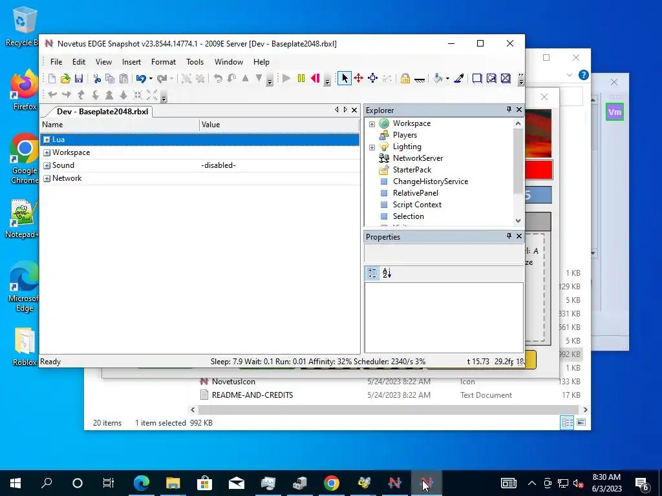Open a file with the folder icon
The height and width of the screenshot is (496, 662).
click(65, 78)
